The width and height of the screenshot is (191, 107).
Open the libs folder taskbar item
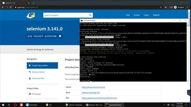click(49, 105)
